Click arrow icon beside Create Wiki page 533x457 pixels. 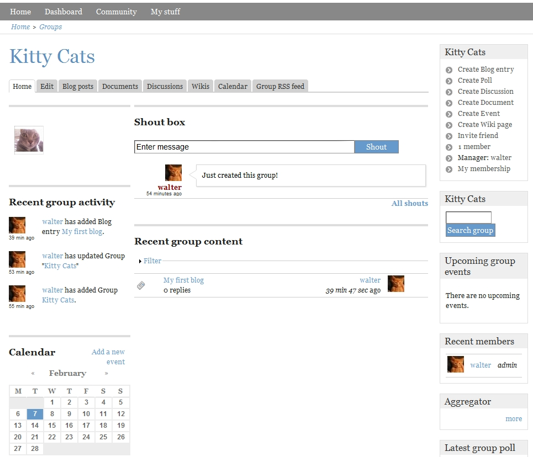click(x=449, y=125)
